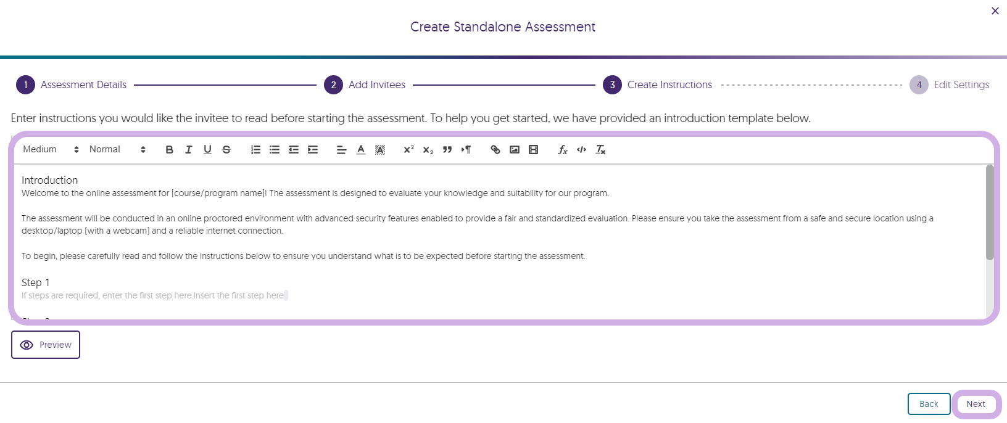The height and width of the screenshot is (423, 1007).
Task: Open the Medium font size dropdown
Action: (x=51, y=150)
